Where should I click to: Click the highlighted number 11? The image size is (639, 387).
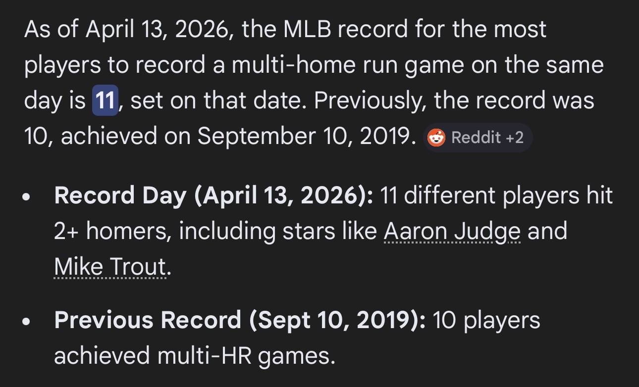pyautogui.click(x=105, y=101)
